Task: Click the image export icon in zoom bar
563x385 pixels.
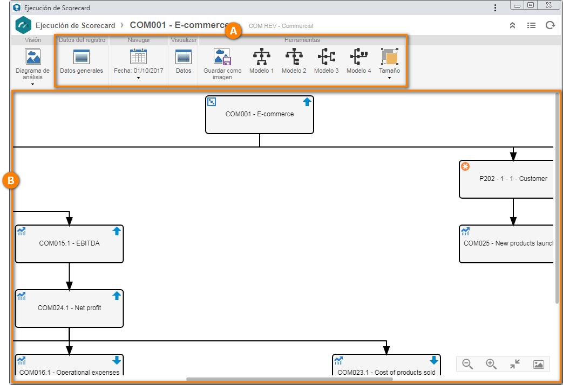Action: (539, 365)
